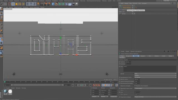Add a Cube primitive object
The image size is (178, 100).
53,4
